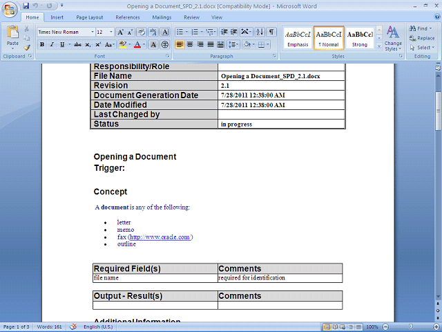Apply the red font color
The width and height of the screenshot is (442, 332).
pyautogui.click(x=137, y=44)
